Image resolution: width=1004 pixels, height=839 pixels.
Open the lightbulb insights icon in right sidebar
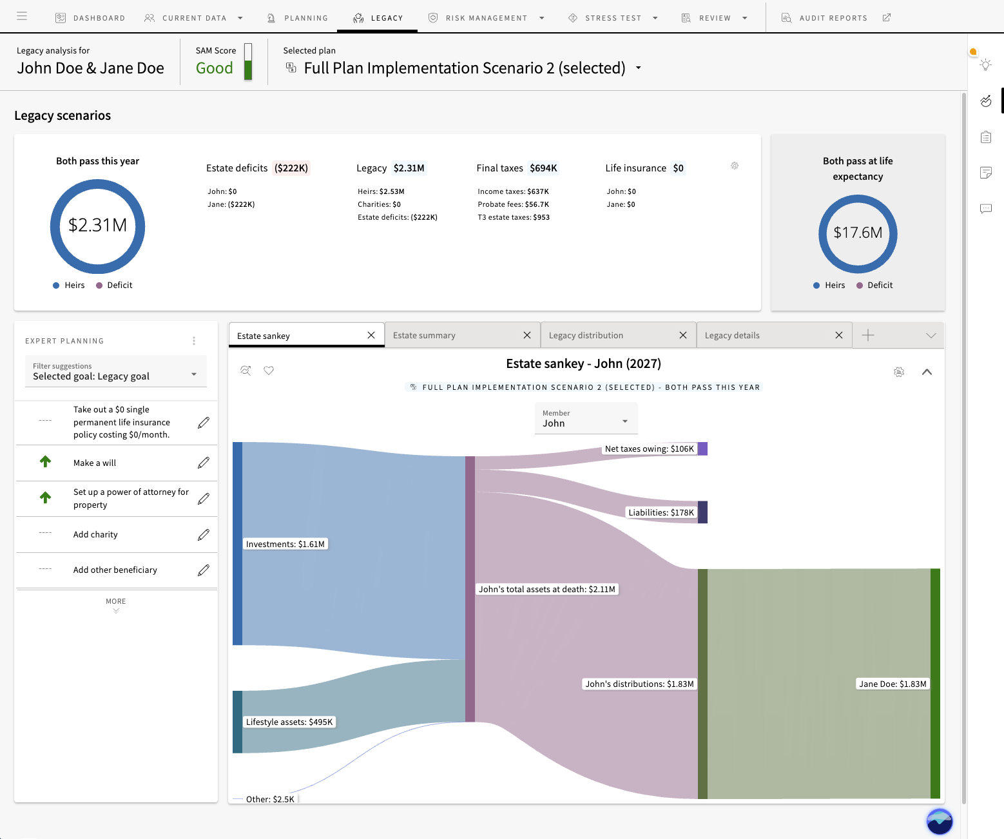985,64
